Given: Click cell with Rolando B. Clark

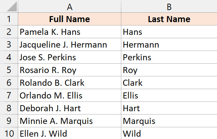Looking at the screenshot, I should point(70,83).
